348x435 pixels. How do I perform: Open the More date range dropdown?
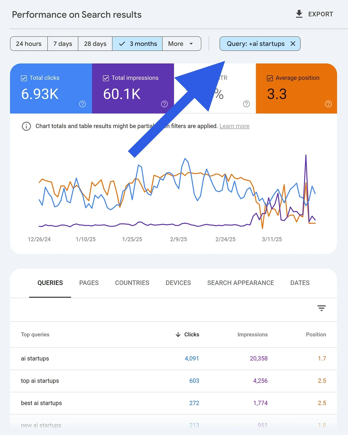181,44
